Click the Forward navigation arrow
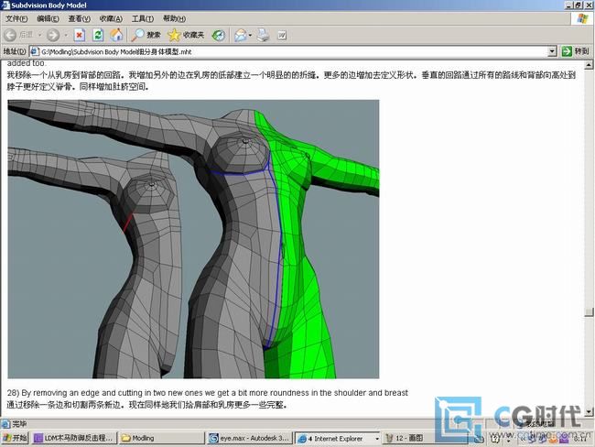595x447 pixels. click(53, 36)
